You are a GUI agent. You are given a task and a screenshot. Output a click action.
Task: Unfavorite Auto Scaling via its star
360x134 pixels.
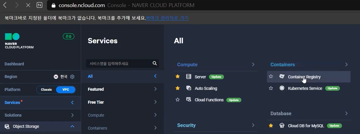[x=178, y=88]
